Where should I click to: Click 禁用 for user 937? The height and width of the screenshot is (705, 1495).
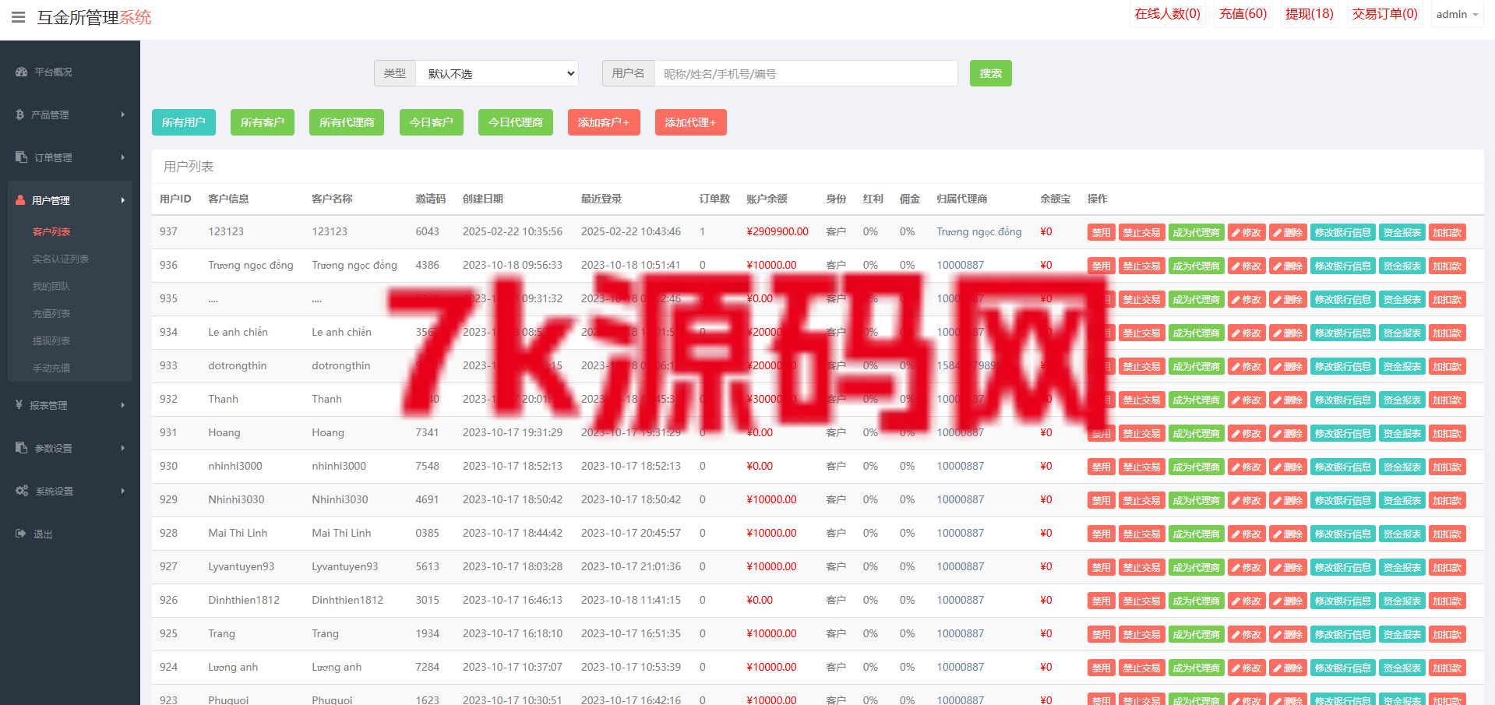pyautogui.click(x=1102, y=232)
